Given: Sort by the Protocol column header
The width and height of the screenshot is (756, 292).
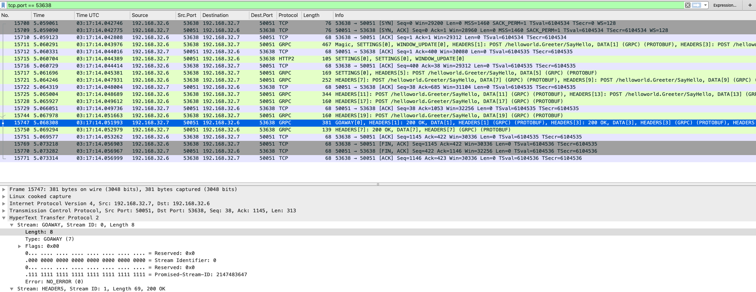Looking at the screenshot, I should point(289,15).
